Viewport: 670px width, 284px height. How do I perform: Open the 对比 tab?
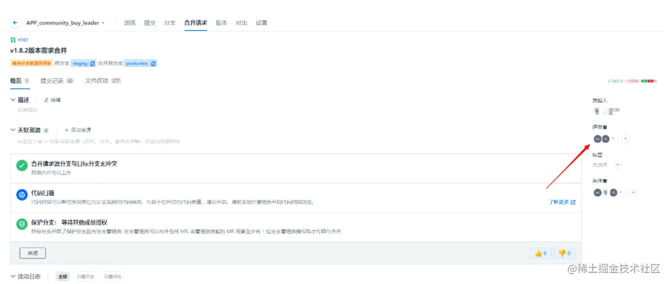click(241, 23)
